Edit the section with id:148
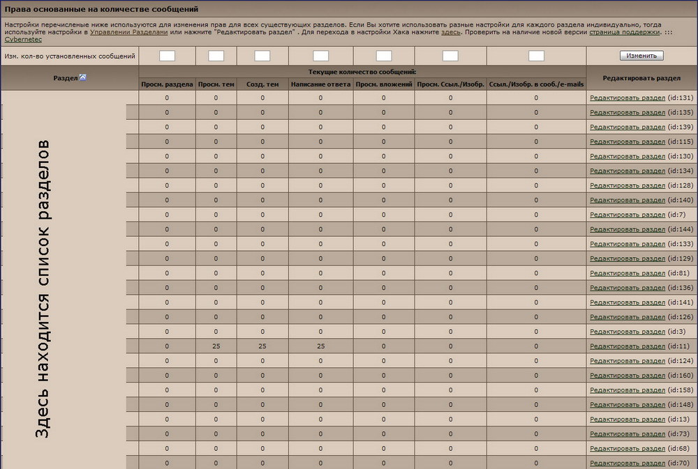This screenshot has width=698, height=469. [x=628, y=405]
